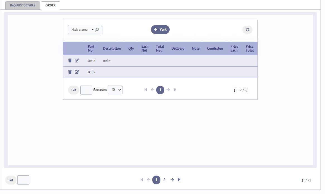The width and height of the screenshot is (325, 194).
Task: Go to previous page in the order grid
Action: tap(153, 90)
